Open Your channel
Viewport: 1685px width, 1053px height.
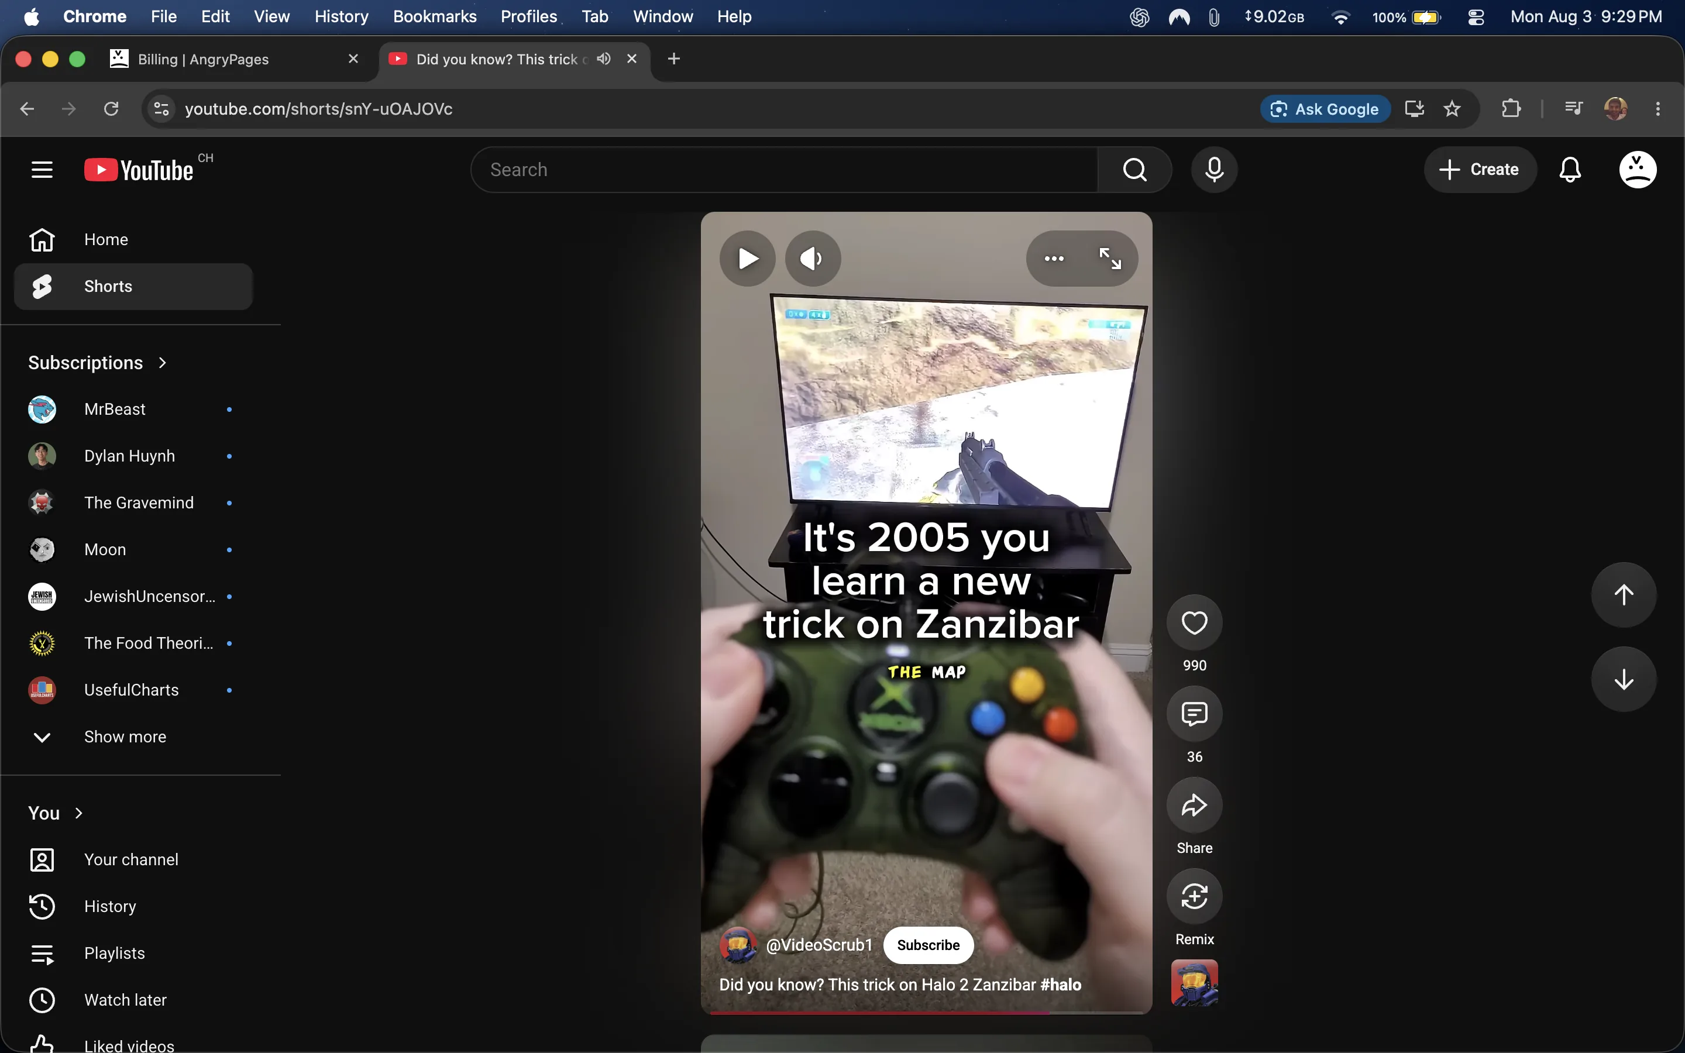(133, 860)
